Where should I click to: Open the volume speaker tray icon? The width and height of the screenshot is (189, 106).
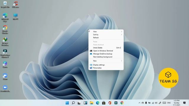click(156, 103)
